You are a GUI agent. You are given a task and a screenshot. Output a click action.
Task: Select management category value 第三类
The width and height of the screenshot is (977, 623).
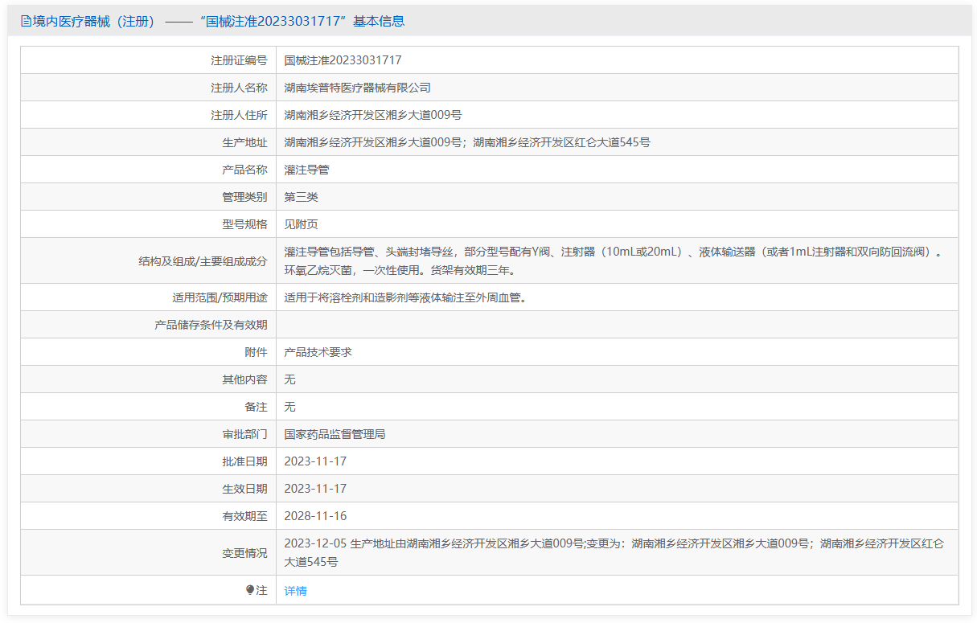(x=302, y=197)
